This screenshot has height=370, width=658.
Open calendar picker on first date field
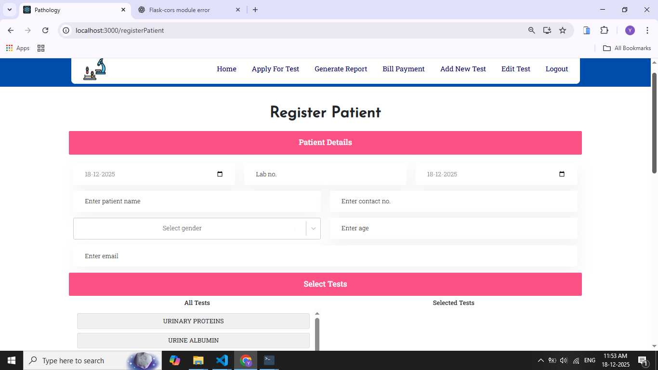point(220,174)
